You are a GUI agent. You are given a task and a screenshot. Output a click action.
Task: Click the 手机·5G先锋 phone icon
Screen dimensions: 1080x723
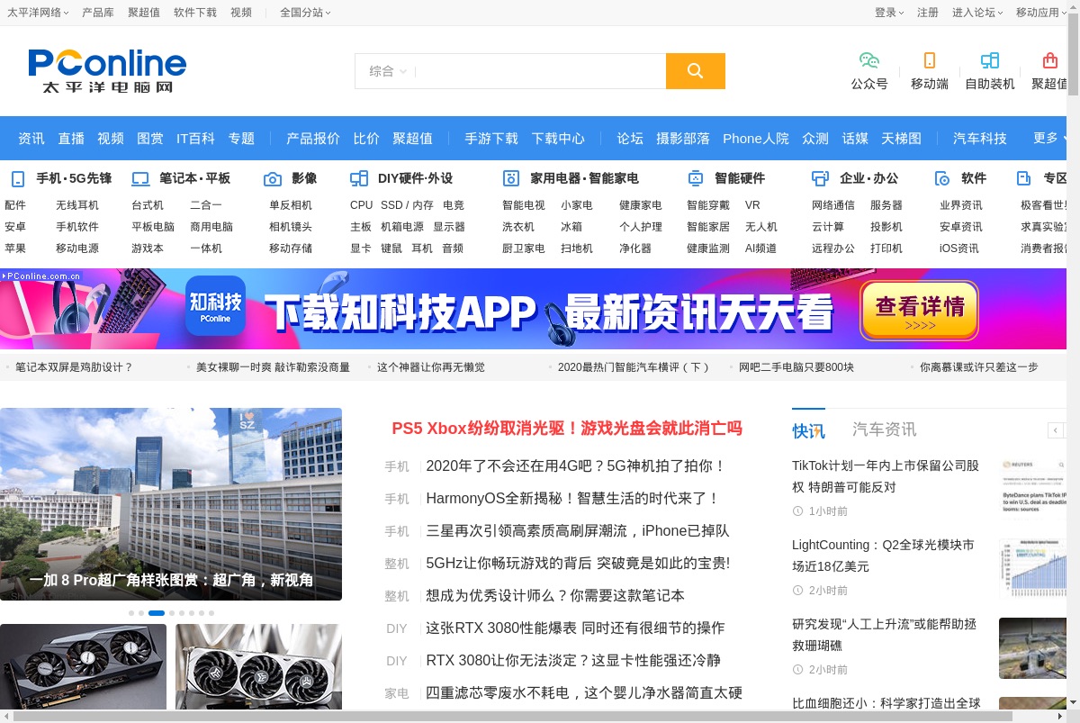coord(18,178)
